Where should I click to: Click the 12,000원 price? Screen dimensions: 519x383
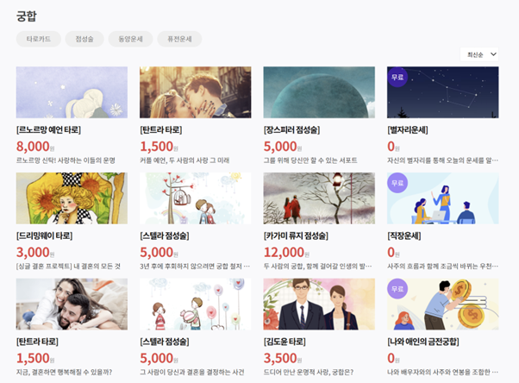(x=286, y=253)
